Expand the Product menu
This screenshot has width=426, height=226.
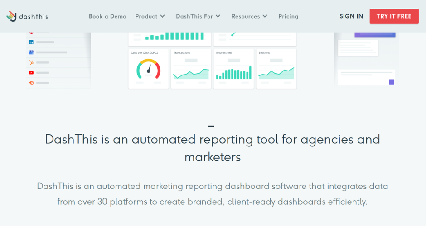[150, 16]
